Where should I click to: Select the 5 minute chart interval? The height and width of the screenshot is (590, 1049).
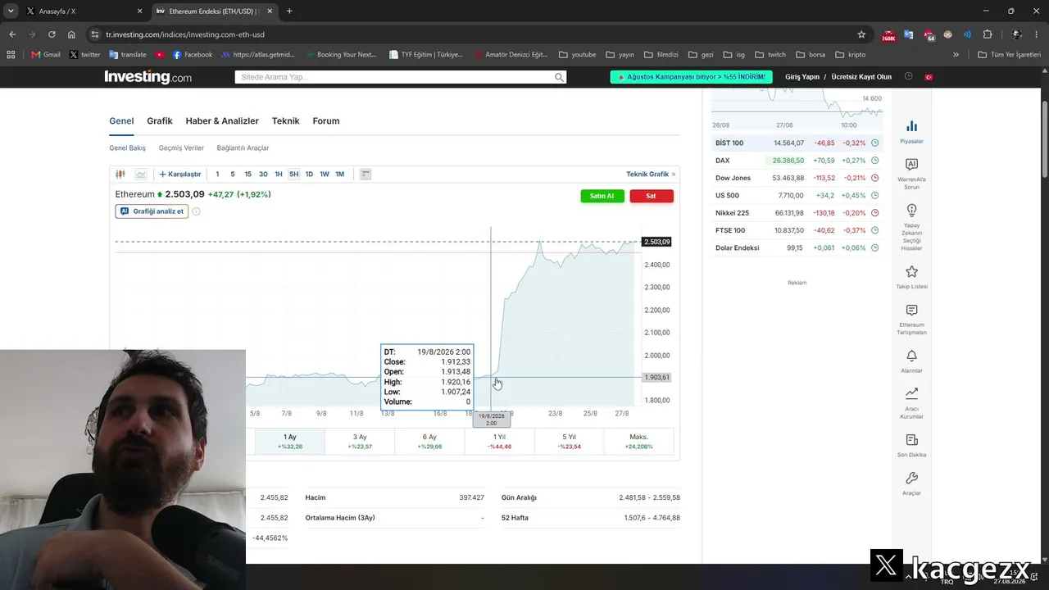click(x=233, y=174)
